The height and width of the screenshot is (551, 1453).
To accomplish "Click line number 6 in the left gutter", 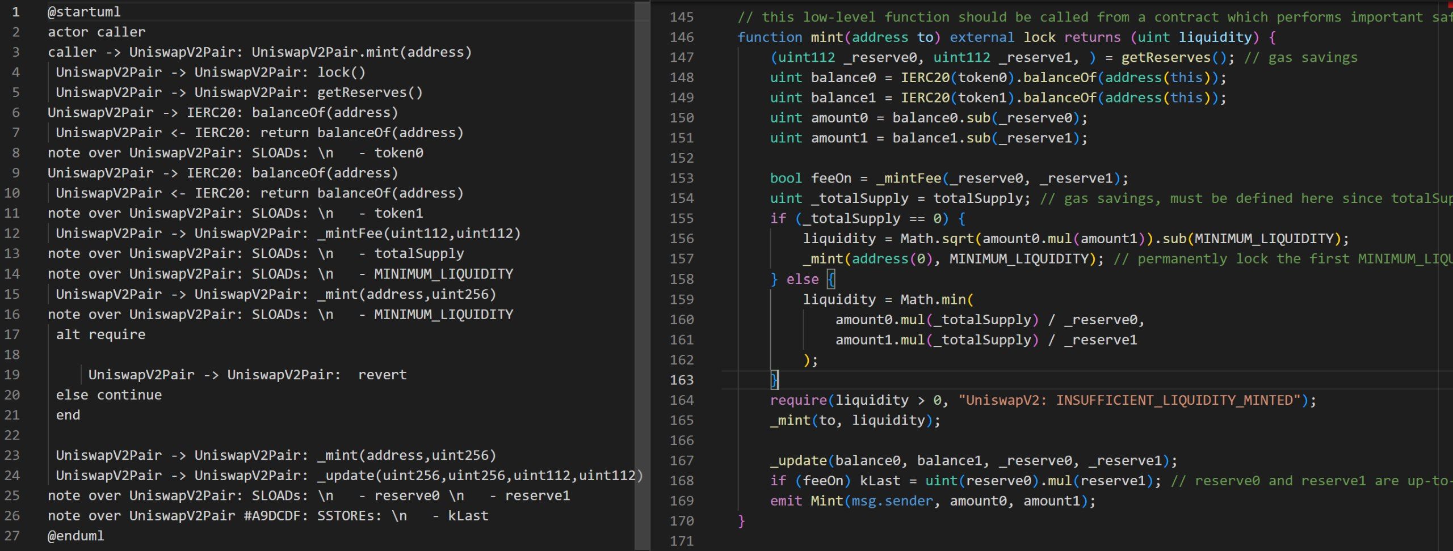I will [16, 113].
